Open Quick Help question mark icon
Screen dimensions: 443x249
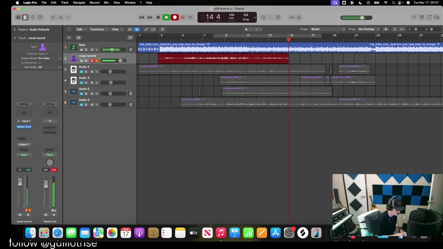coord(33,17)
